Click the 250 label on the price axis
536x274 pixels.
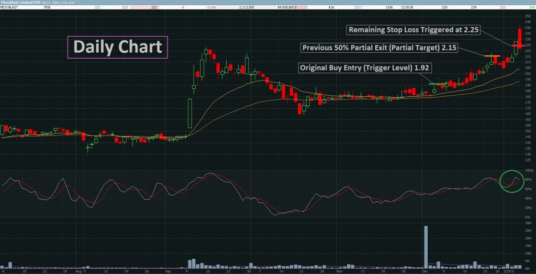tap(529, 16)
